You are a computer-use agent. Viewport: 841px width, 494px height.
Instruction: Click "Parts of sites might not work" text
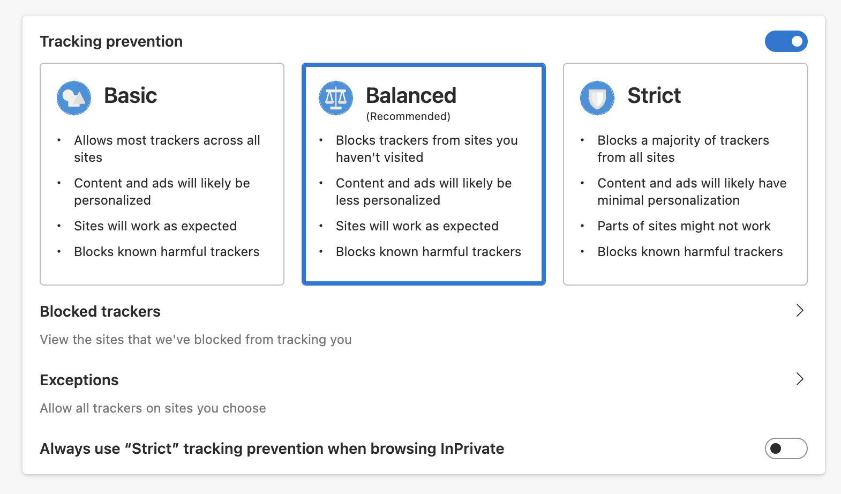[x=684, y=226]
